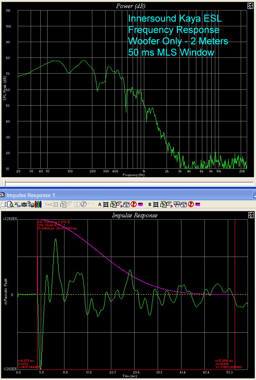Click the 'mPascals Peak' axis label
The image size is (256, 380).
(x=6, y=291)
